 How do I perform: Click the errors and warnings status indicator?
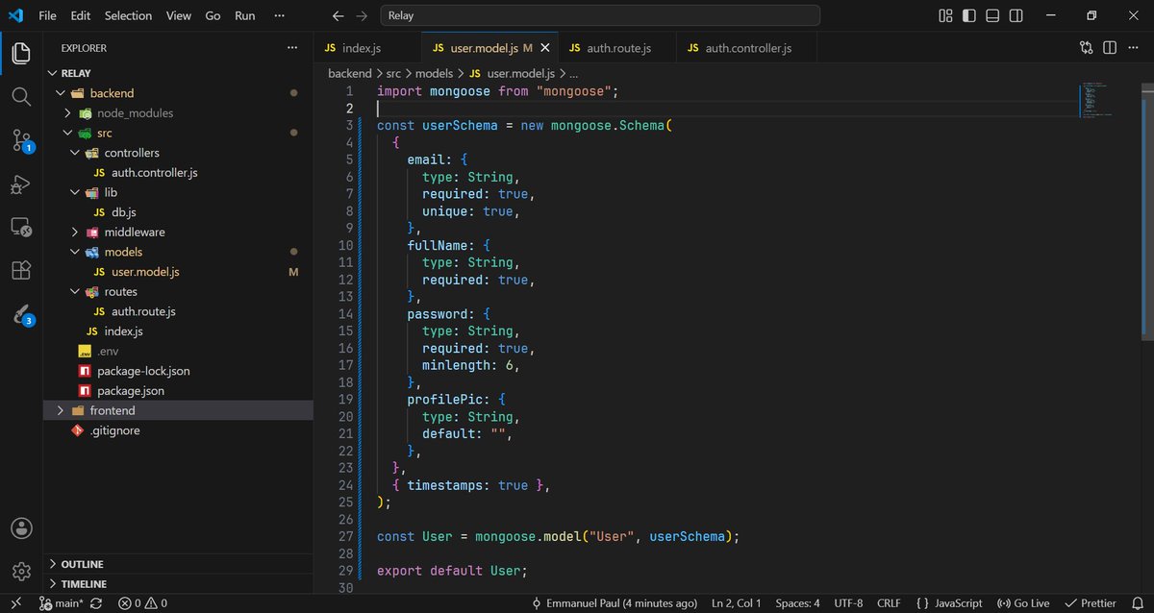point(142,603)
